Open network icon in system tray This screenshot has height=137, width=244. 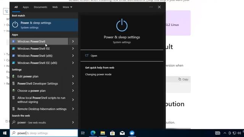pos(234,133)
